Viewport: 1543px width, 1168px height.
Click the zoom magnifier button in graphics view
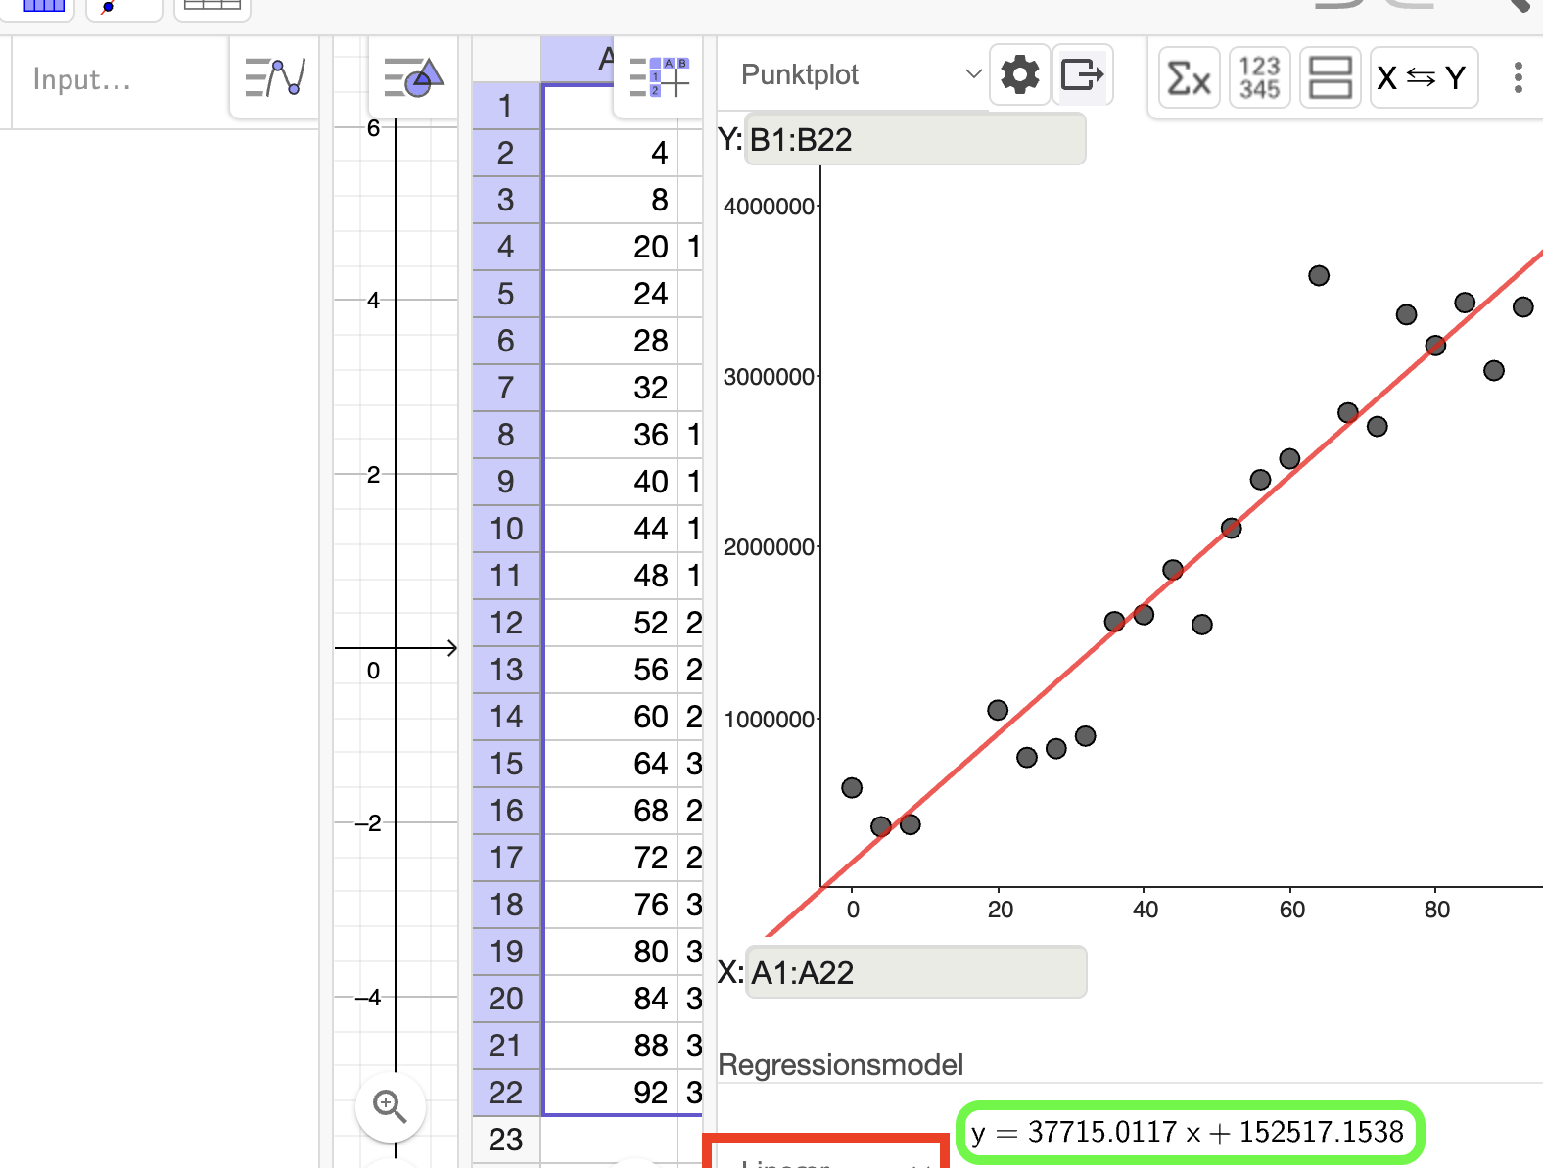point(390,1106)
